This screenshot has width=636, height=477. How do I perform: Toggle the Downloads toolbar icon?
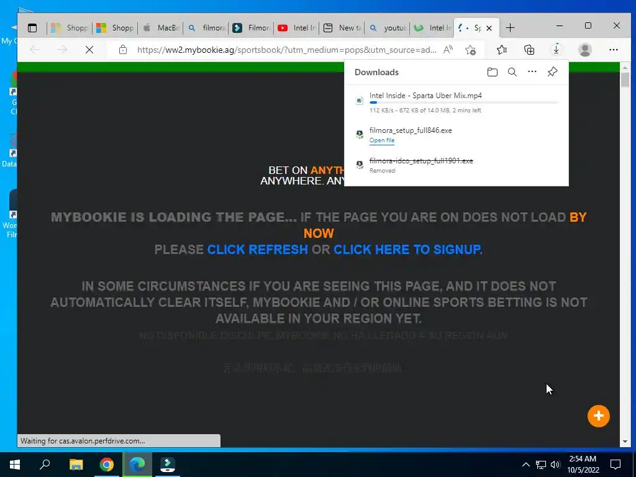pyautogui.click(x=556, y=50)
